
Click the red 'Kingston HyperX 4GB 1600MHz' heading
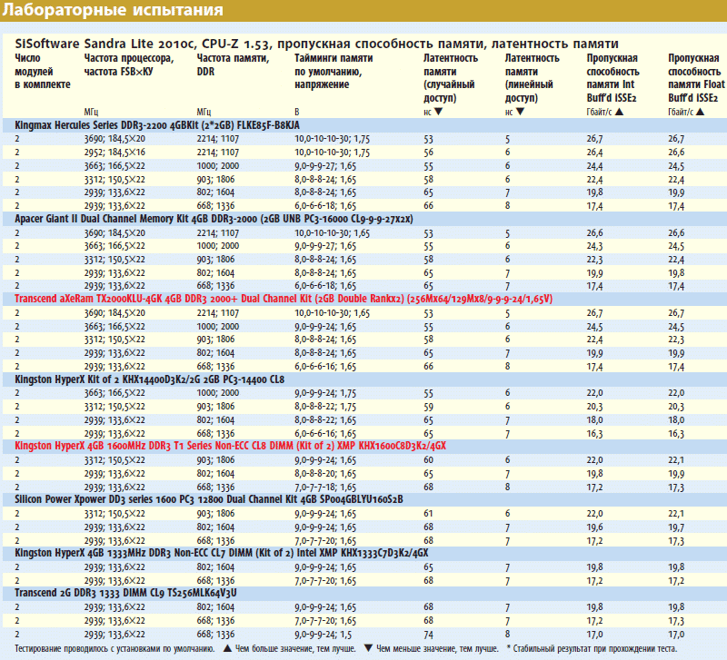pos(231,446)
